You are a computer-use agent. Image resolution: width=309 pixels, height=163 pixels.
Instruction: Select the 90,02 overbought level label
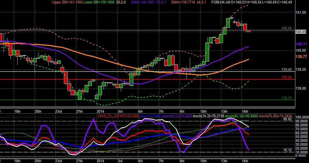[x=287, y=119]
